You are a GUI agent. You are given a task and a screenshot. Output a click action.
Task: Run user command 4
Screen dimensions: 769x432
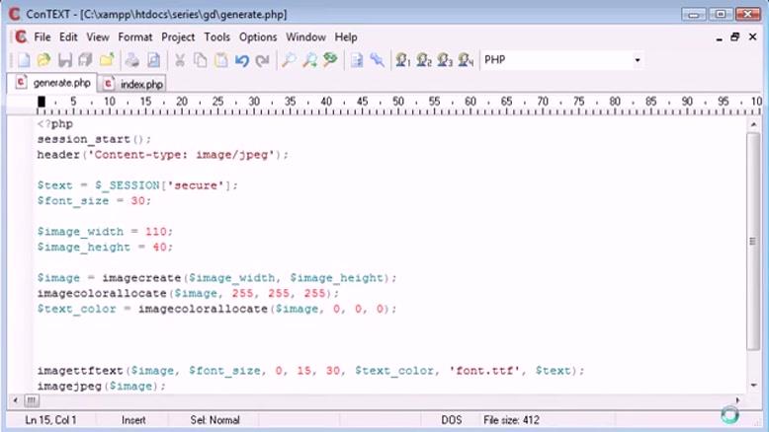466,60
